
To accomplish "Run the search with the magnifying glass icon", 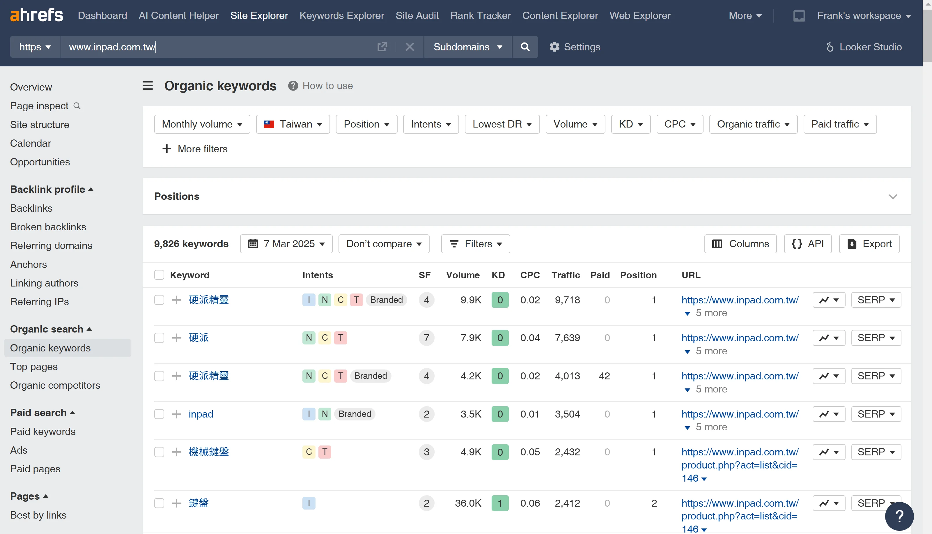I will click(x=525, y=47).
